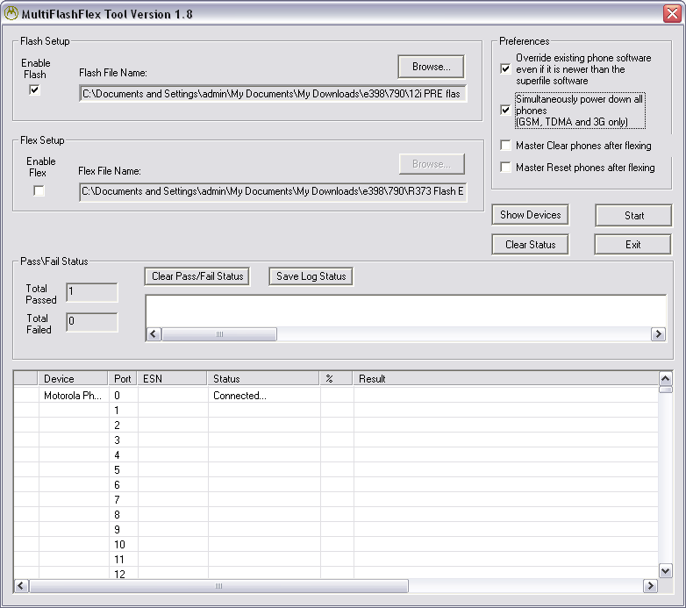Click the "Connected..." status cell
Image resolution: width=686 pixels, height=608 pixels.
264,396
